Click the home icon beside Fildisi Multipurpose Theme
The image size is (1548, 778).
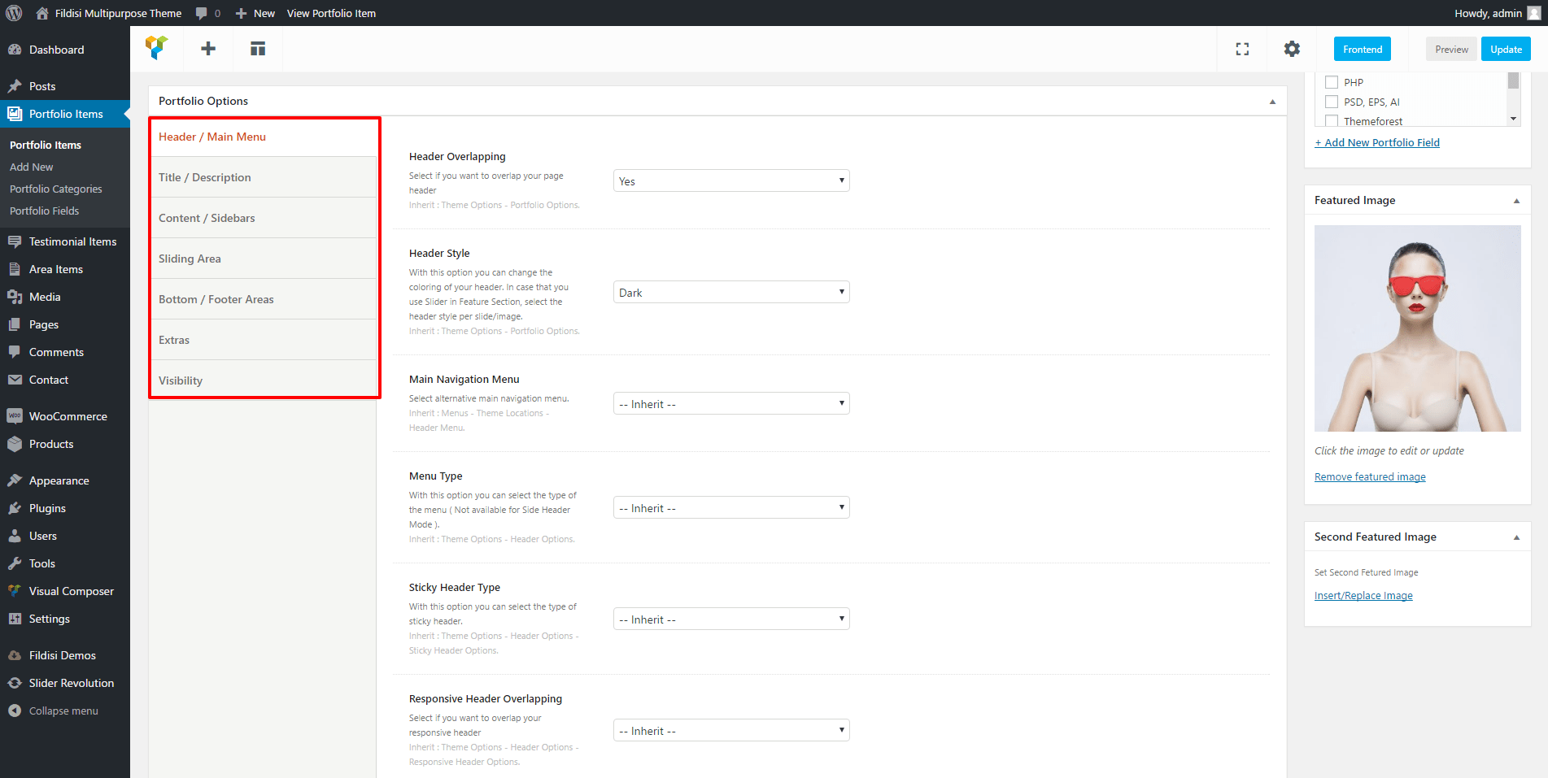[x=42, y=13]
